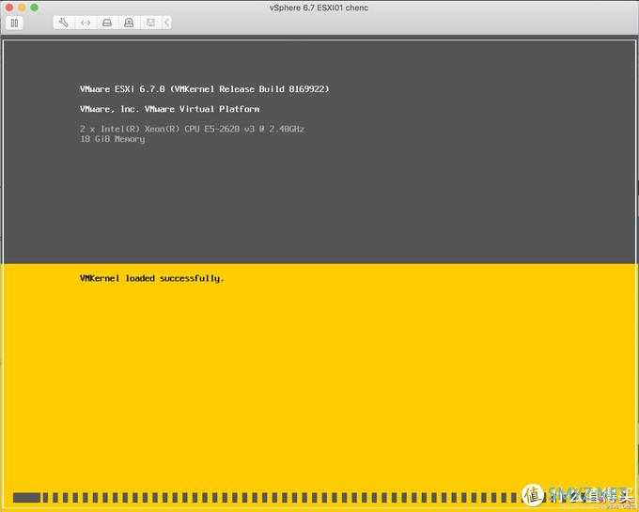Open virtual machine settings wrench icon
The image size is (639, 512).
(x=64, y=23)
